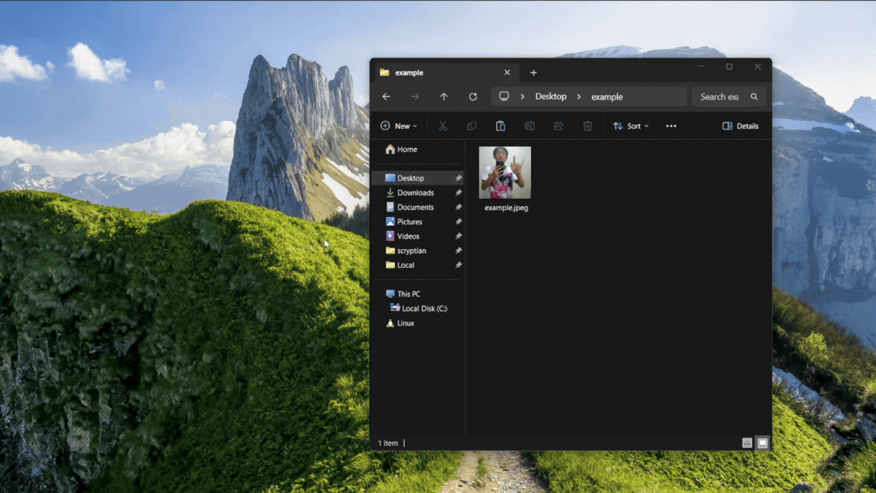Open the Sort dropdown menu
This screenshot has width=876, height=493.
[631, 126]
